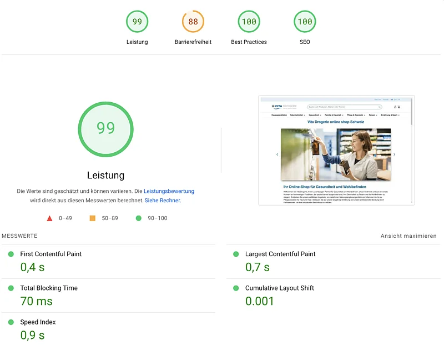The image size is (444, 345).
Task: Click the Best Practices label under the gauge
Action: click(x=249, y=42)
